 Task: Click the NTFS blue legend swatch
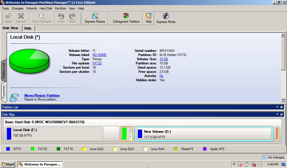[x=8, y=149]
